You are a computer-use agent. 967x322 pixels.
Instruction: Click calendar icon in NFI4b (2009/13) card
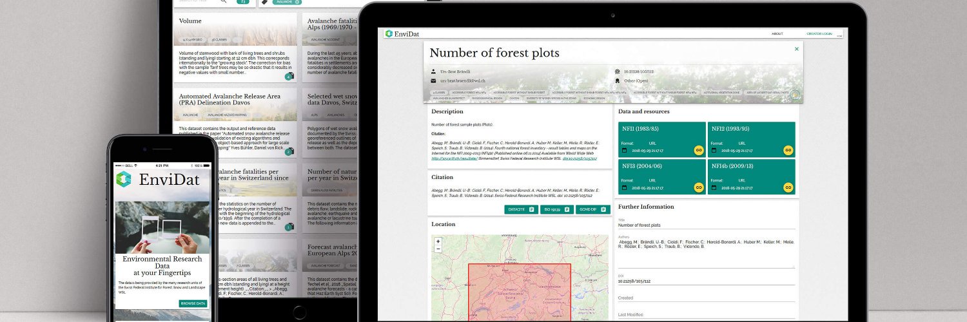[713, 188]
